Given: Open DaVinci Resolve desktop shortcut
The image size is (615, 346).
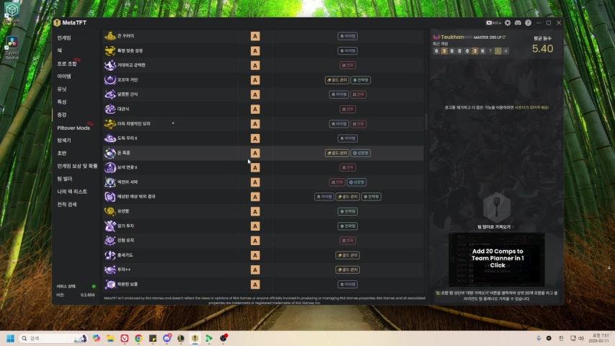Looking at the screenshot, I should pos(12,47).
